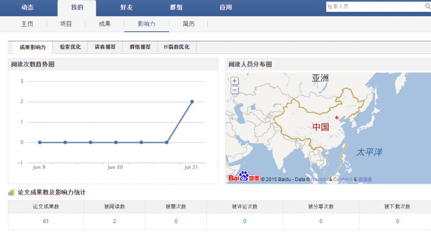Image resolution: width=431 pixels, height=250 pixels.
Task: Click the red star marker on map
Action: pos(337,117)
